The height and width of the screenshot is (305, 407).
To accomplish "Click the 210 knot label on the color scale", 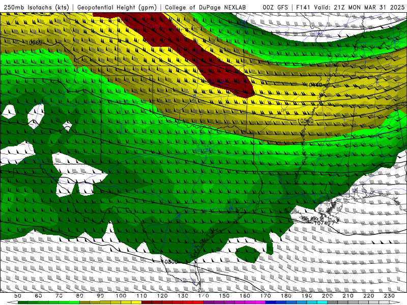I will [348, 296].
